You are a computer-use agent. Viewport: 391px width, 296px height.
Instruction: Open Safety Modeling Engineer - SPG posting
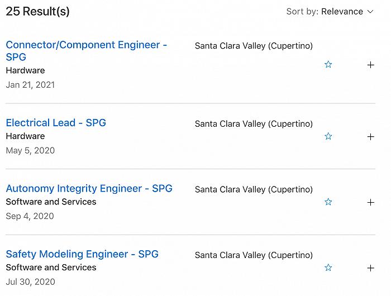pos(82,254)
